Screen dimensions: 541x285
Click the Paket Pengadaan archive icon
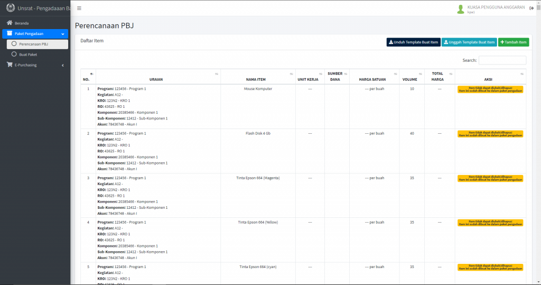click(10, 33)
